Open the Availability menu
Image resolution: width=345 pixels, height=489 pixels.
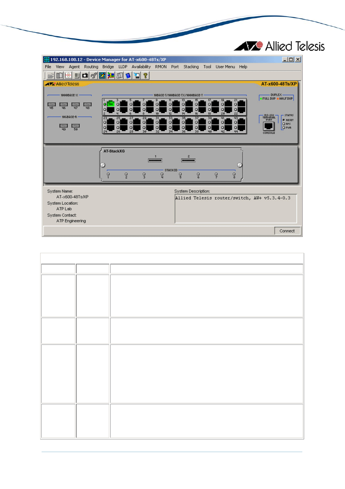tap(141, 67)
